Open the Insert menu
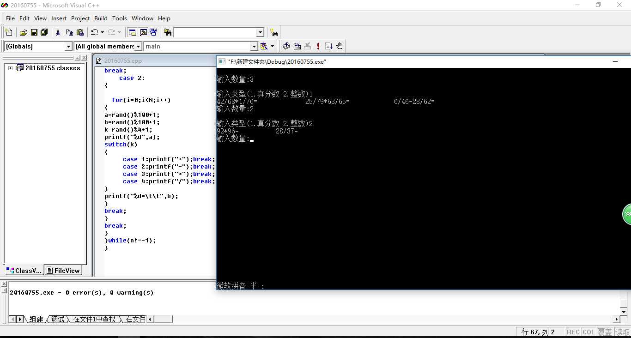Image resolution: width=631 pixels, height=338 pixels. click(59, 18)
